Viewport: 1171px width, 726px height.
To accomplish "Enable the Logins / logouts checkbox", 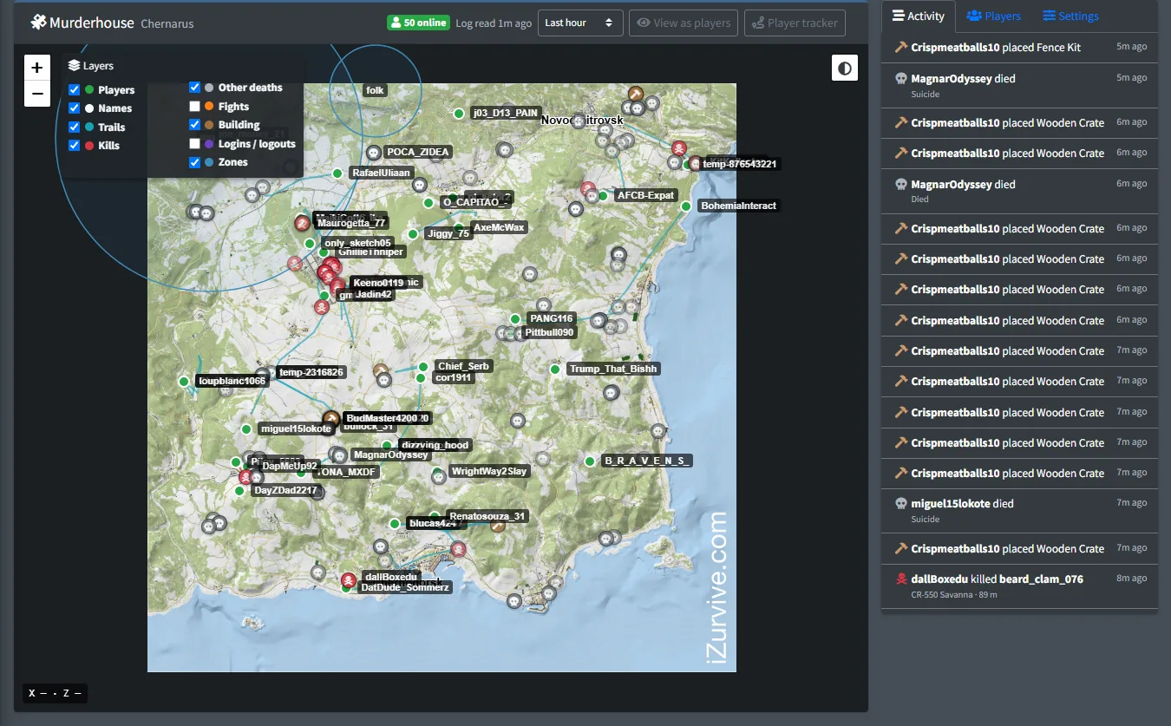I will 194,144.
